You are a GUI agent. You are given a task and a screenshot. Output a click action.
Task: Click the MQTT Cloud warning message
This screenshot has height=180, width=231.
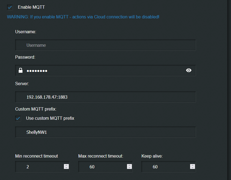(x=83, y=17)
